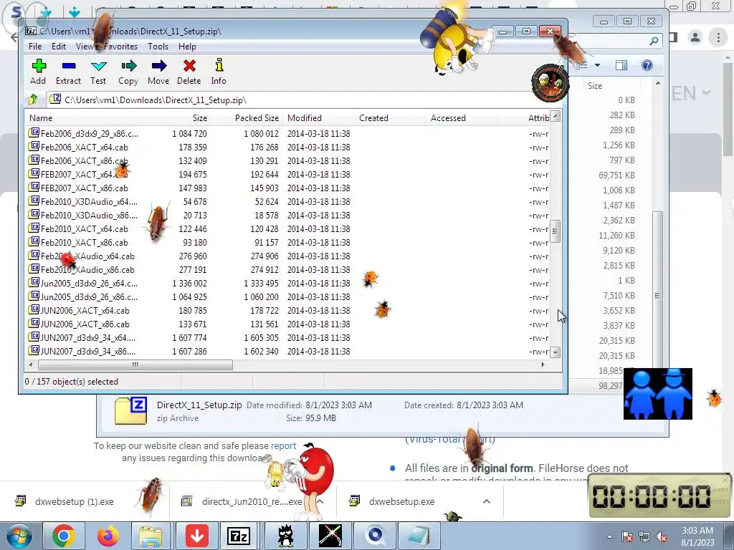Image resolution: width=734 pixels, height=550 pixels.
Task: Click the file list vertical scrollbar thumb
Action: point(556,231)
